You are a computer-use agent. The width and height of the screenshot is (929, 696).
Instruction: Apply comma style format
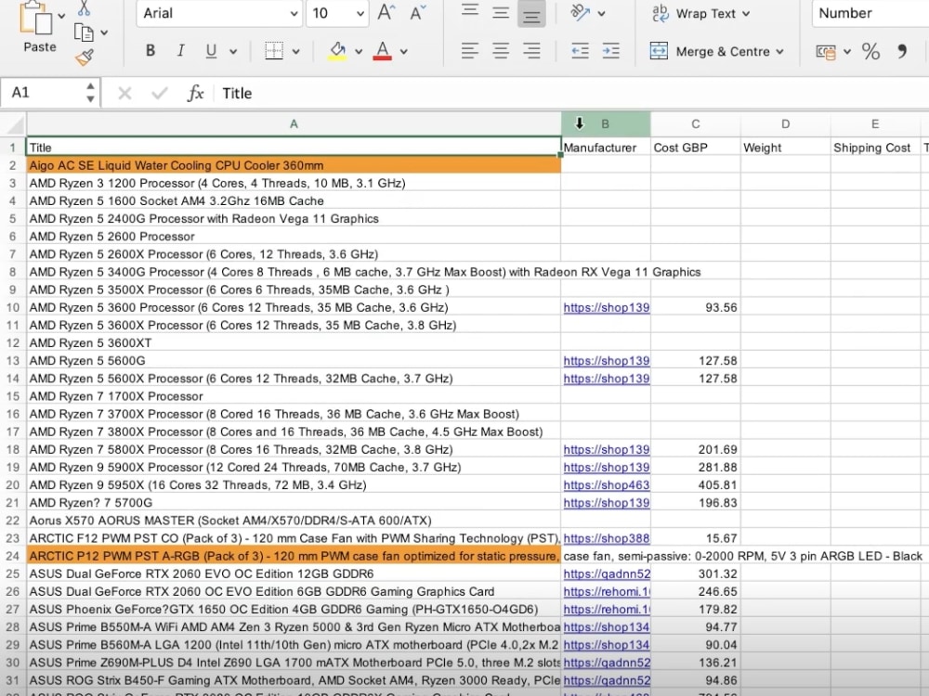(902, 51)
